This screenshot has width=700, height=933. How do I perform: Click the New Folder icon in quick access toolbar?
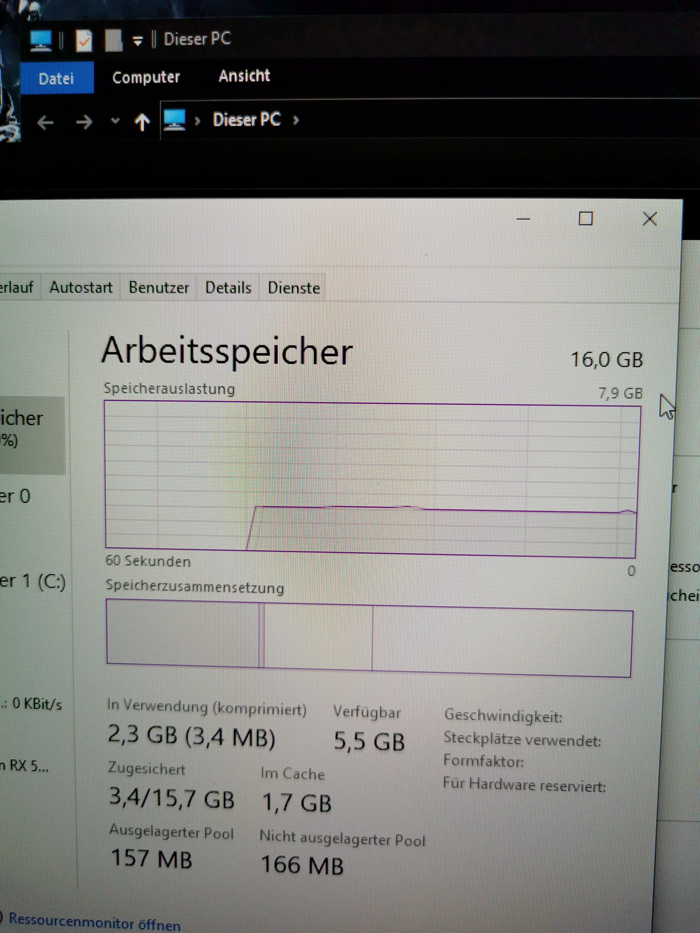coord(114,41)
